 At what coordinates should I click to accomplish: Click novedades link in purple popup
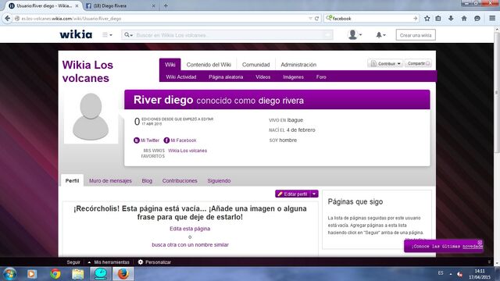(473, 247)
